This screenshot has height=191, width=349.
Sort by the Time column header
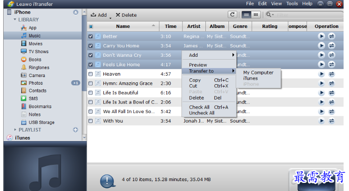pos(171,26)
